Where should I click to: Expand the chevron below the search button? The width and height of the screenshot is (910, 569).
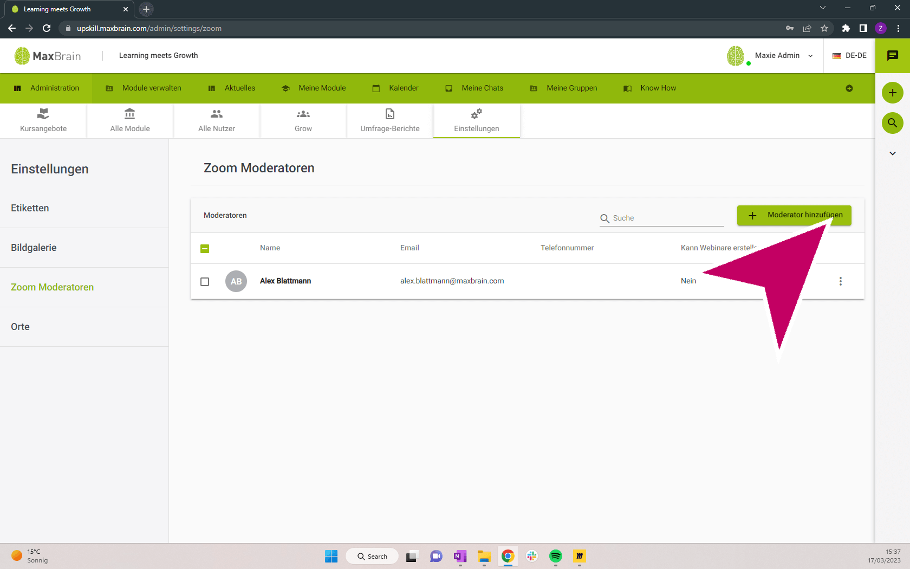pyautogui.click(x=893, y=153)
